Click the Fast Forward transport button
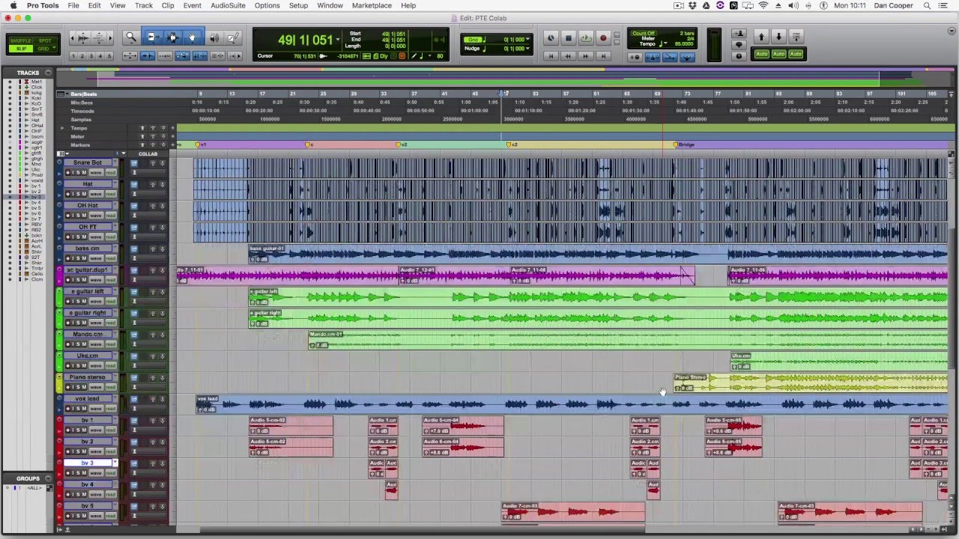This screenshot has width=959, height=539. pos(585,56)
